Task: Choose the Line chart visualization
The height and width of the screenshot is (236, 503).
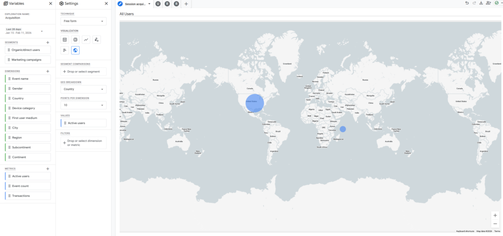Action: tap(86, 40)
